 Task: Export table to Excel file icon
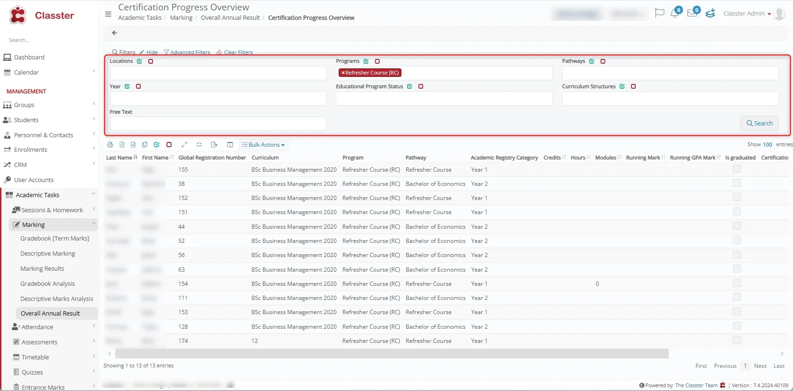point(122,145)
